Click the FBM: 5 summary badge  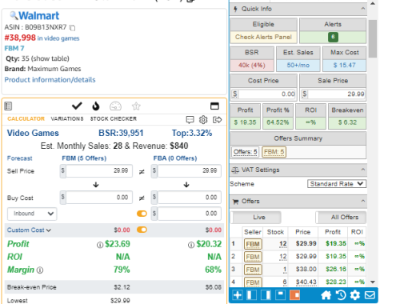click(x=274, y=152)
